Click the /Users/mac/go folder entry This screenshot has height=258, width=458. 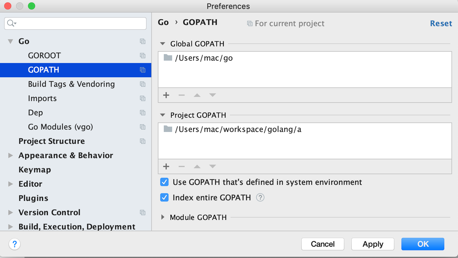click(204, 58)
